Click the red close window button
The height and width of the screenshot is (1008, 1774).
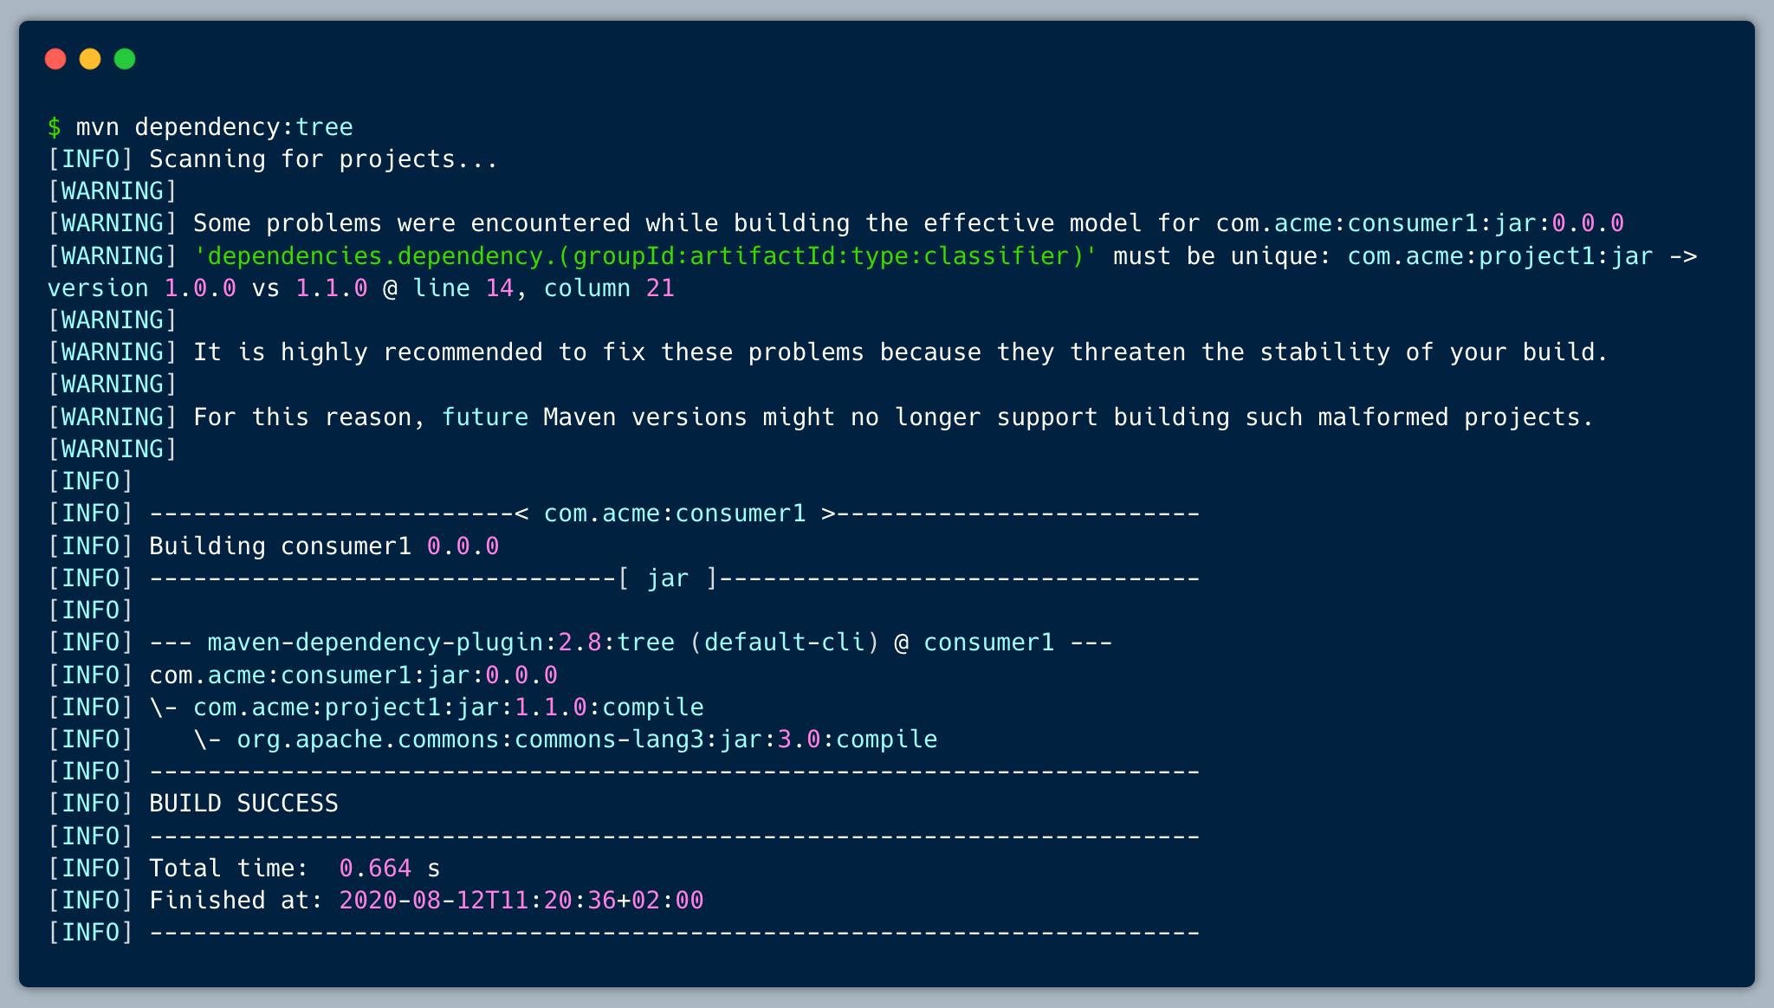click(55, 59)
